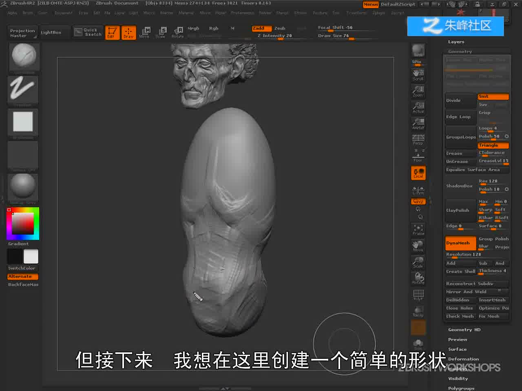The width and height of the screenshot is (522, 391).
Task: Click the Frame view icon
Action: coord(418,230)
